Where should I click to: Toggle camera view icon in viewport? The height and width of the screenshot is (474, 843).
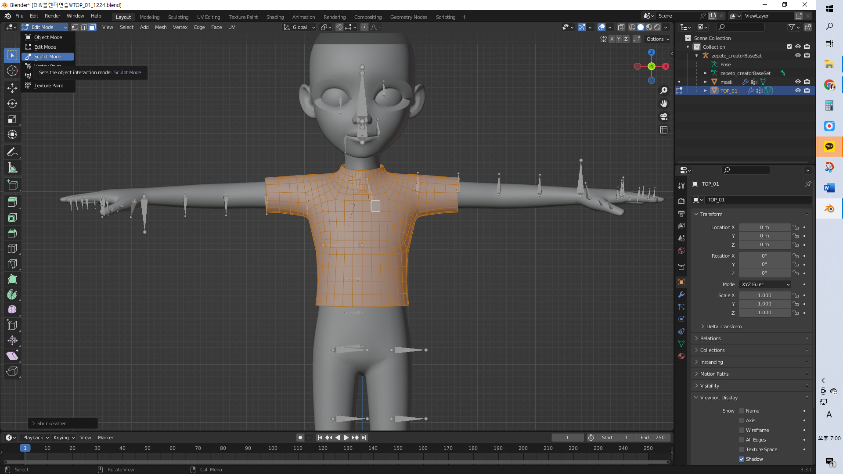click(664, 117)
